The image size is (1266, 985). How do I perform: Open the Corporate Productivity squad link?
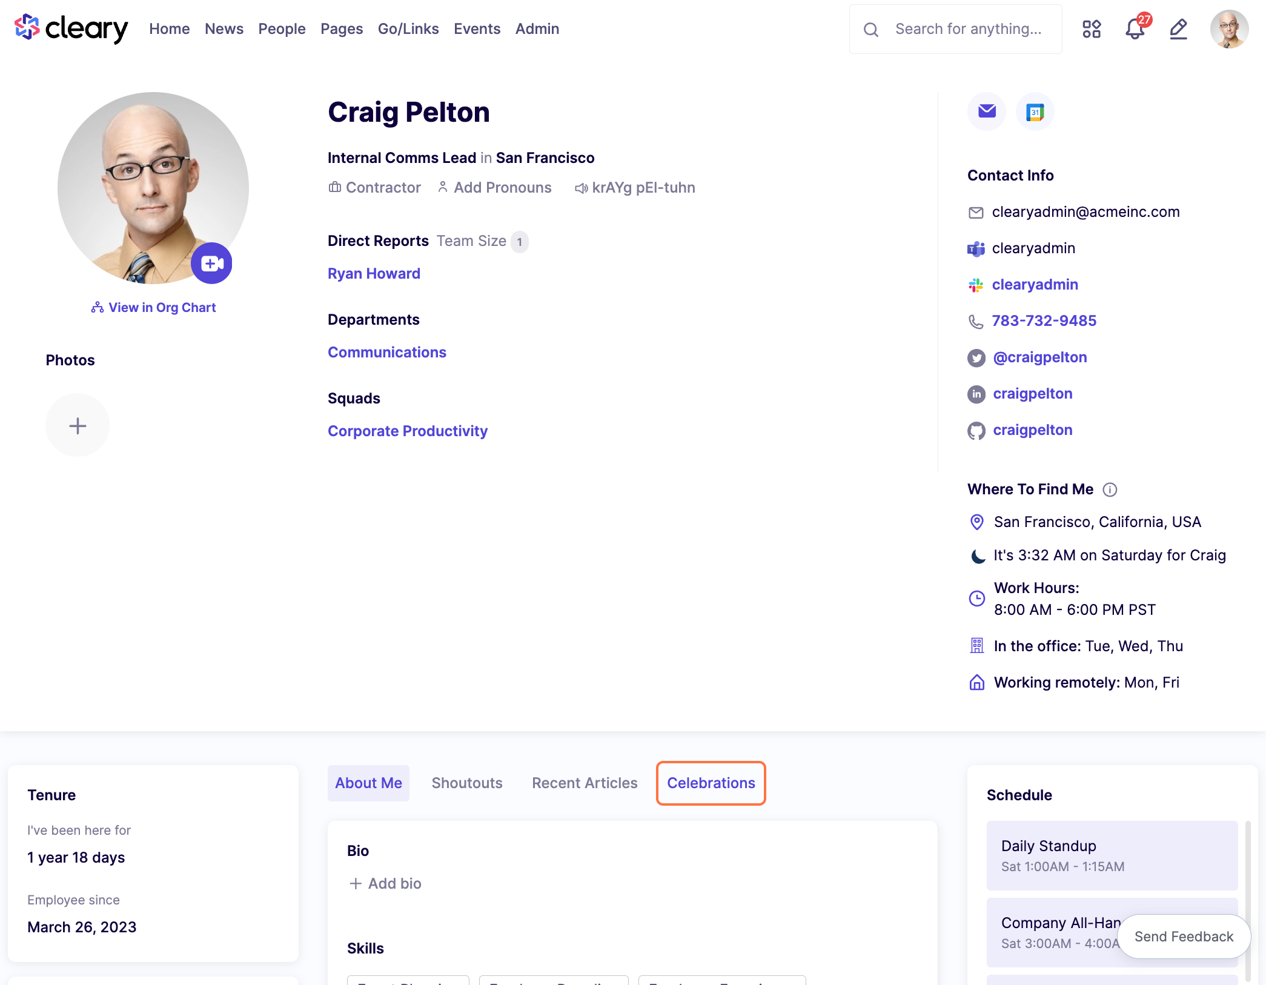coord(408,431)
